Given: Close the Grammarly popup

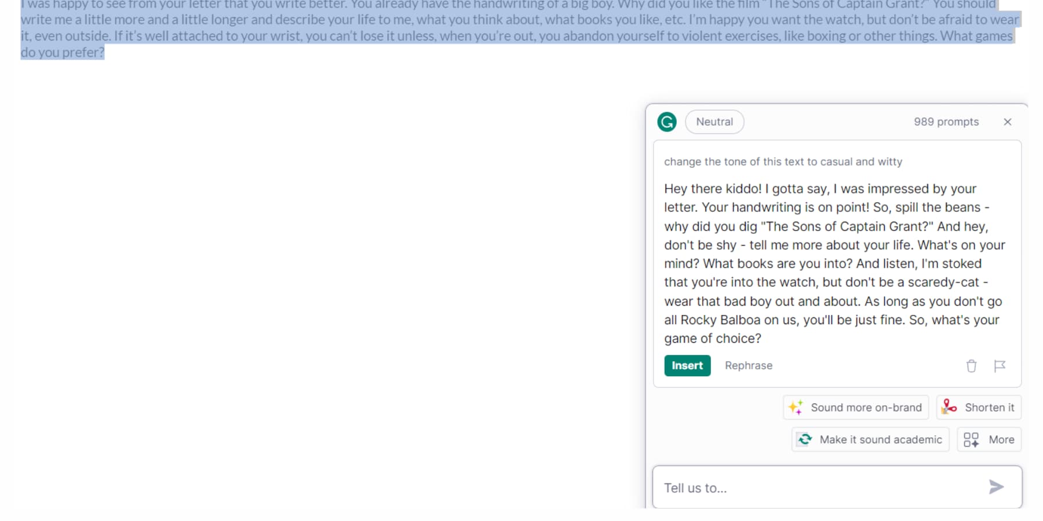Looking at the screenshot, I should [x=1008, y=122].
